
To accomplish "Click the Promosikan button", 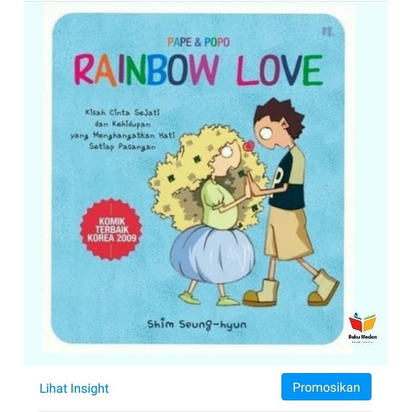I will coord(326,388).
